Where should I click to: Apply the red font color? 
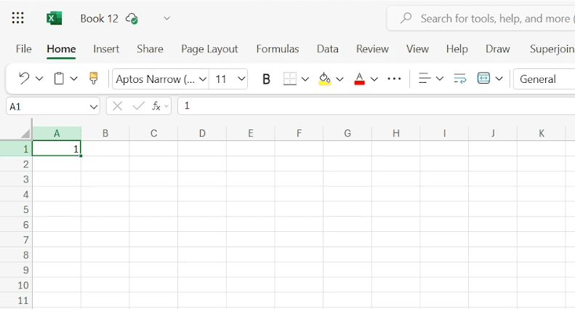click(x=359, y=79)
